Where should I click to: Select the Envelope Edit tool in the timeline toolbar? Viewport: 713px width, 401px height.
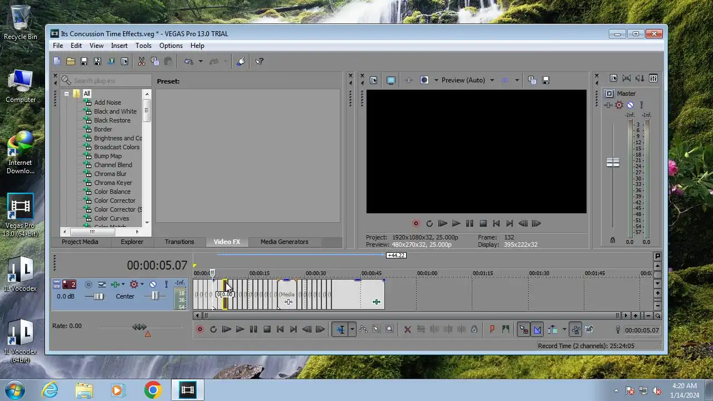pyautogui.click(x=363, y=330)
